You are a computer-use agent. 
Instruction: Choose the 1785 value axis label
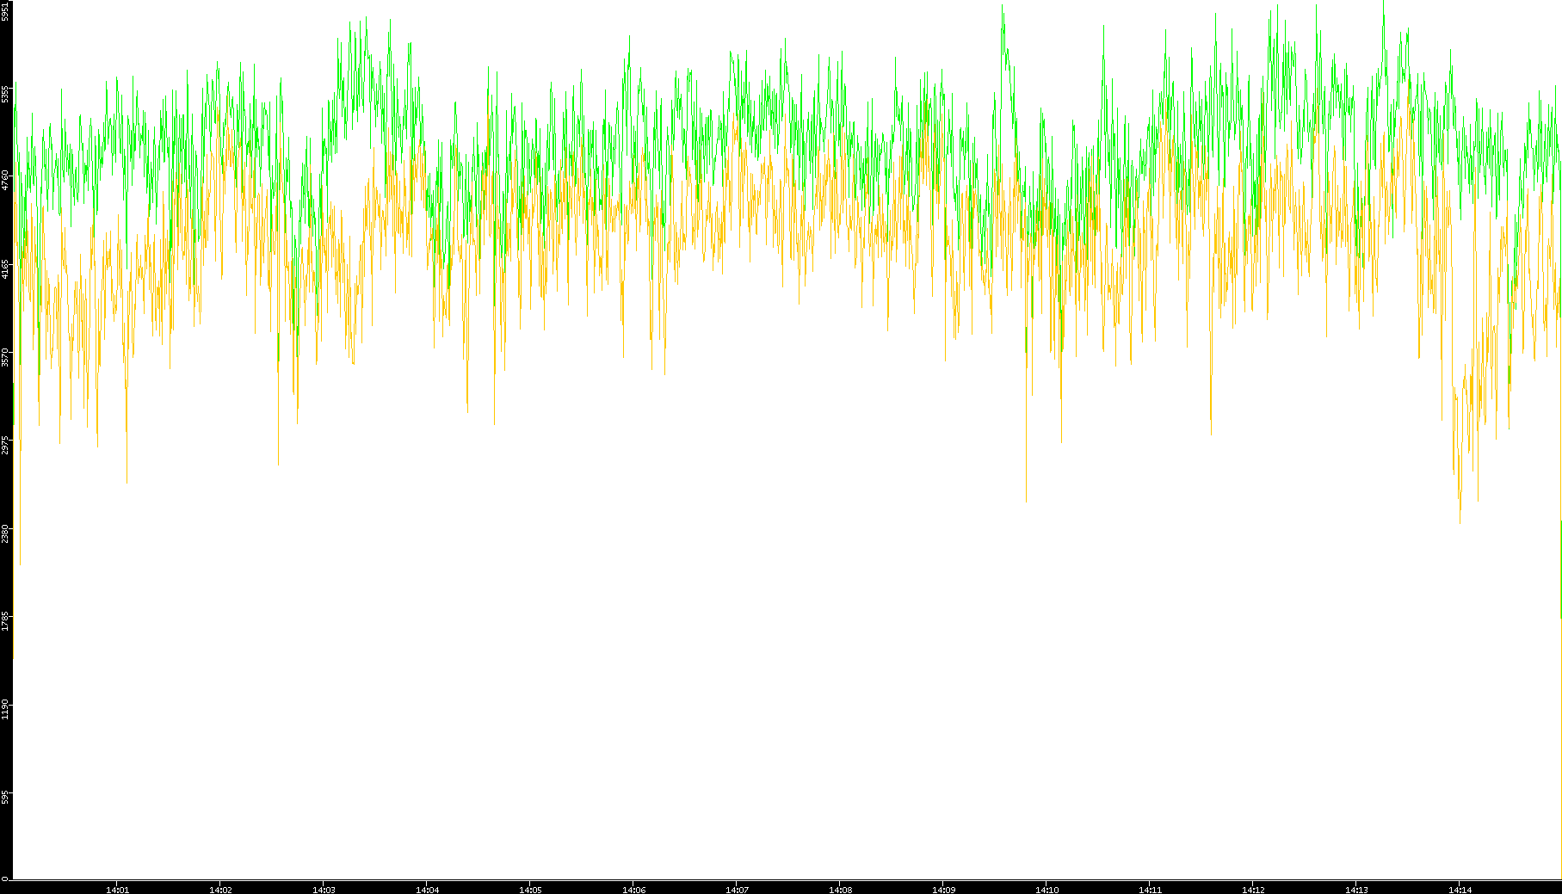tap(5, 620)
